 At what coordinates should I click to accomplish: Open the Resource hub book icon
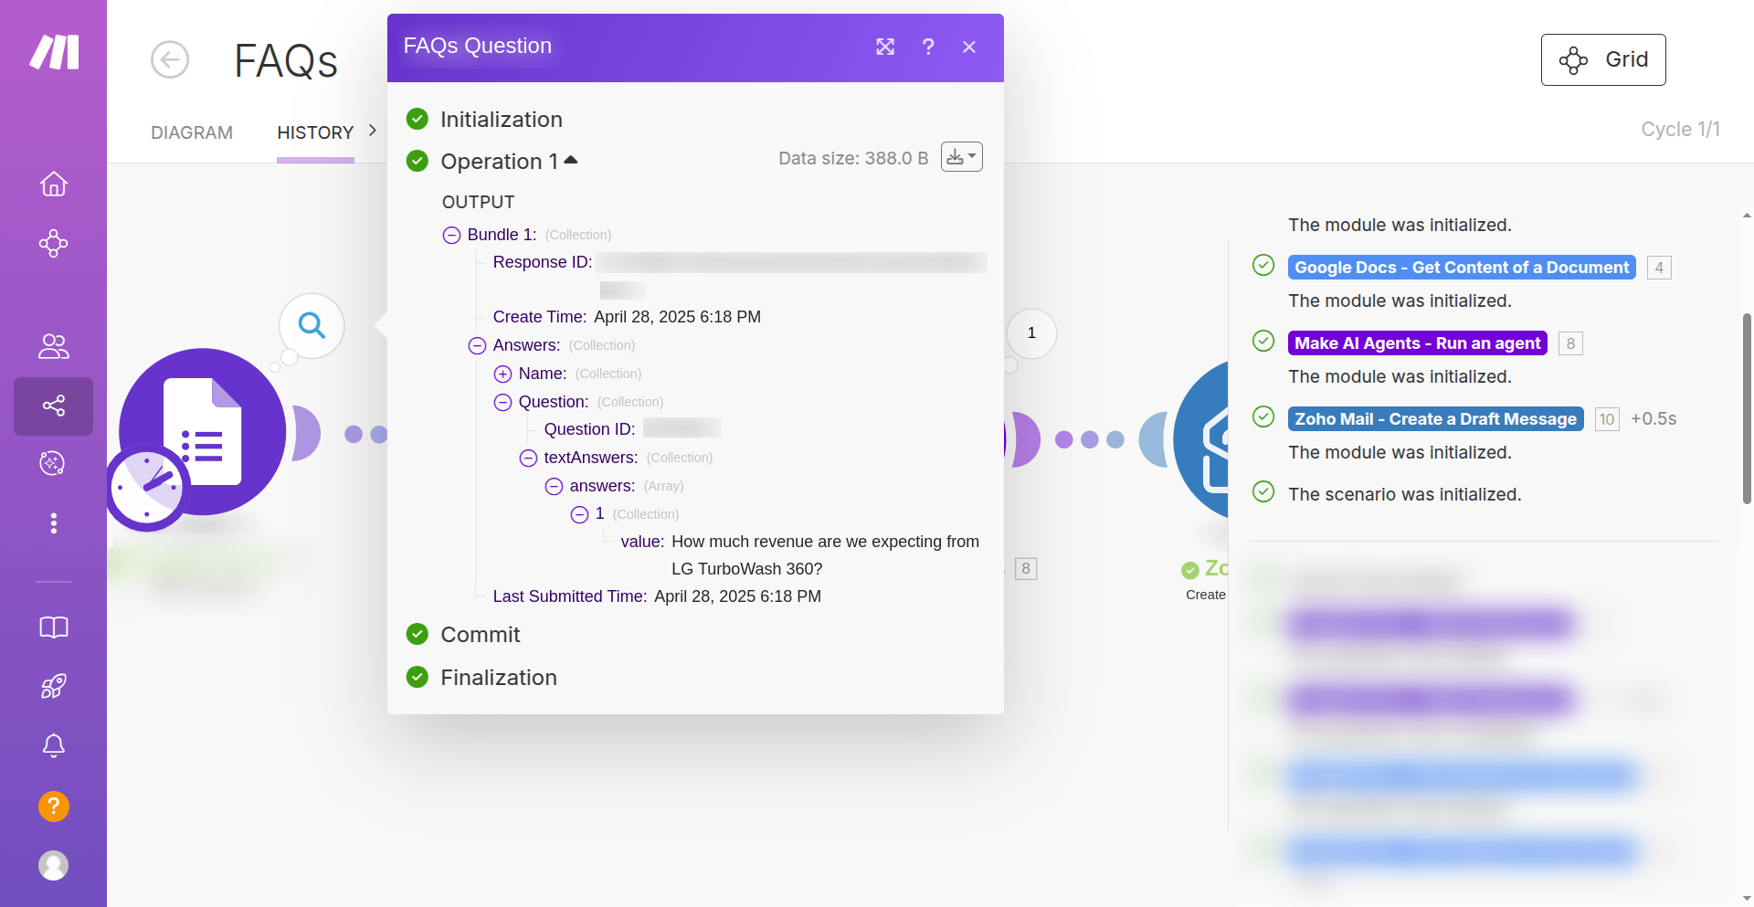[x=53, y=628]
